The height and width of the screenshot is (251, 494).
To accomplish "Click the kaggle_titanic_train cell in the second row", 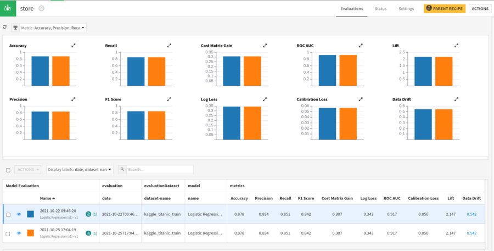I will click(x=162, y=233).
